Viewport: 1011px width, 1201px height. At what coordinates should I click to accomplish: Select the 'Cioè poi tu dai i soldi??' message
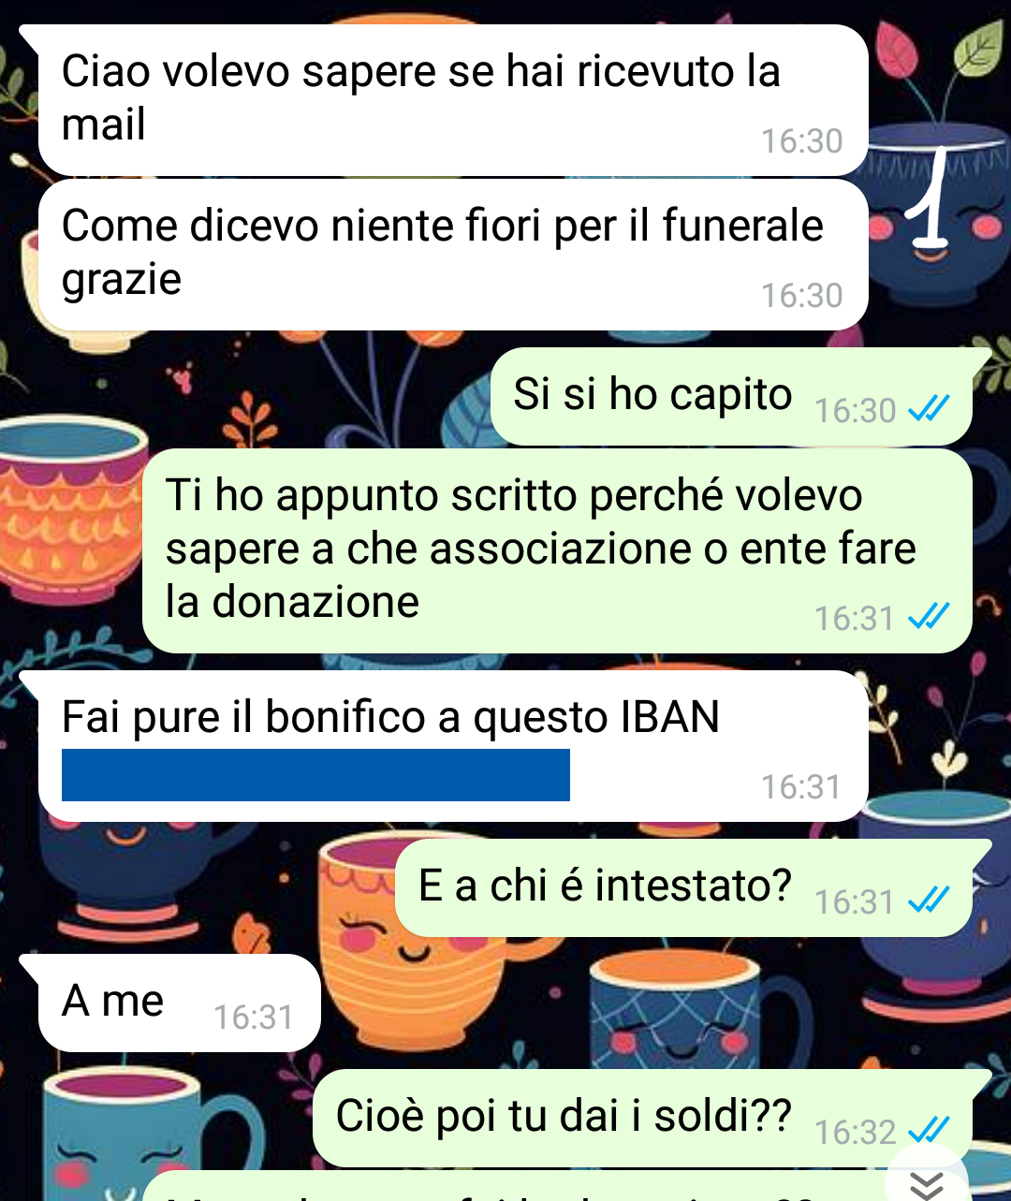point(642,1119)
